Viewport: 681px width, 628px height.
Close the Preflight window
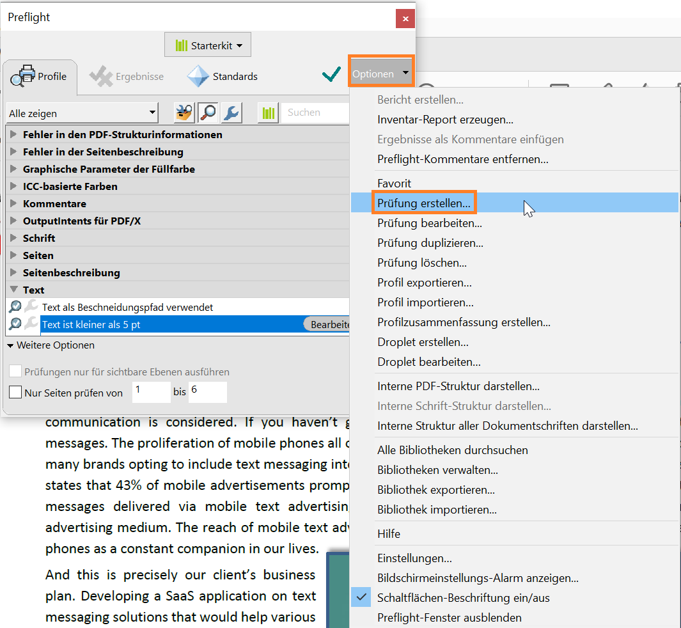(x=405, y=19)
